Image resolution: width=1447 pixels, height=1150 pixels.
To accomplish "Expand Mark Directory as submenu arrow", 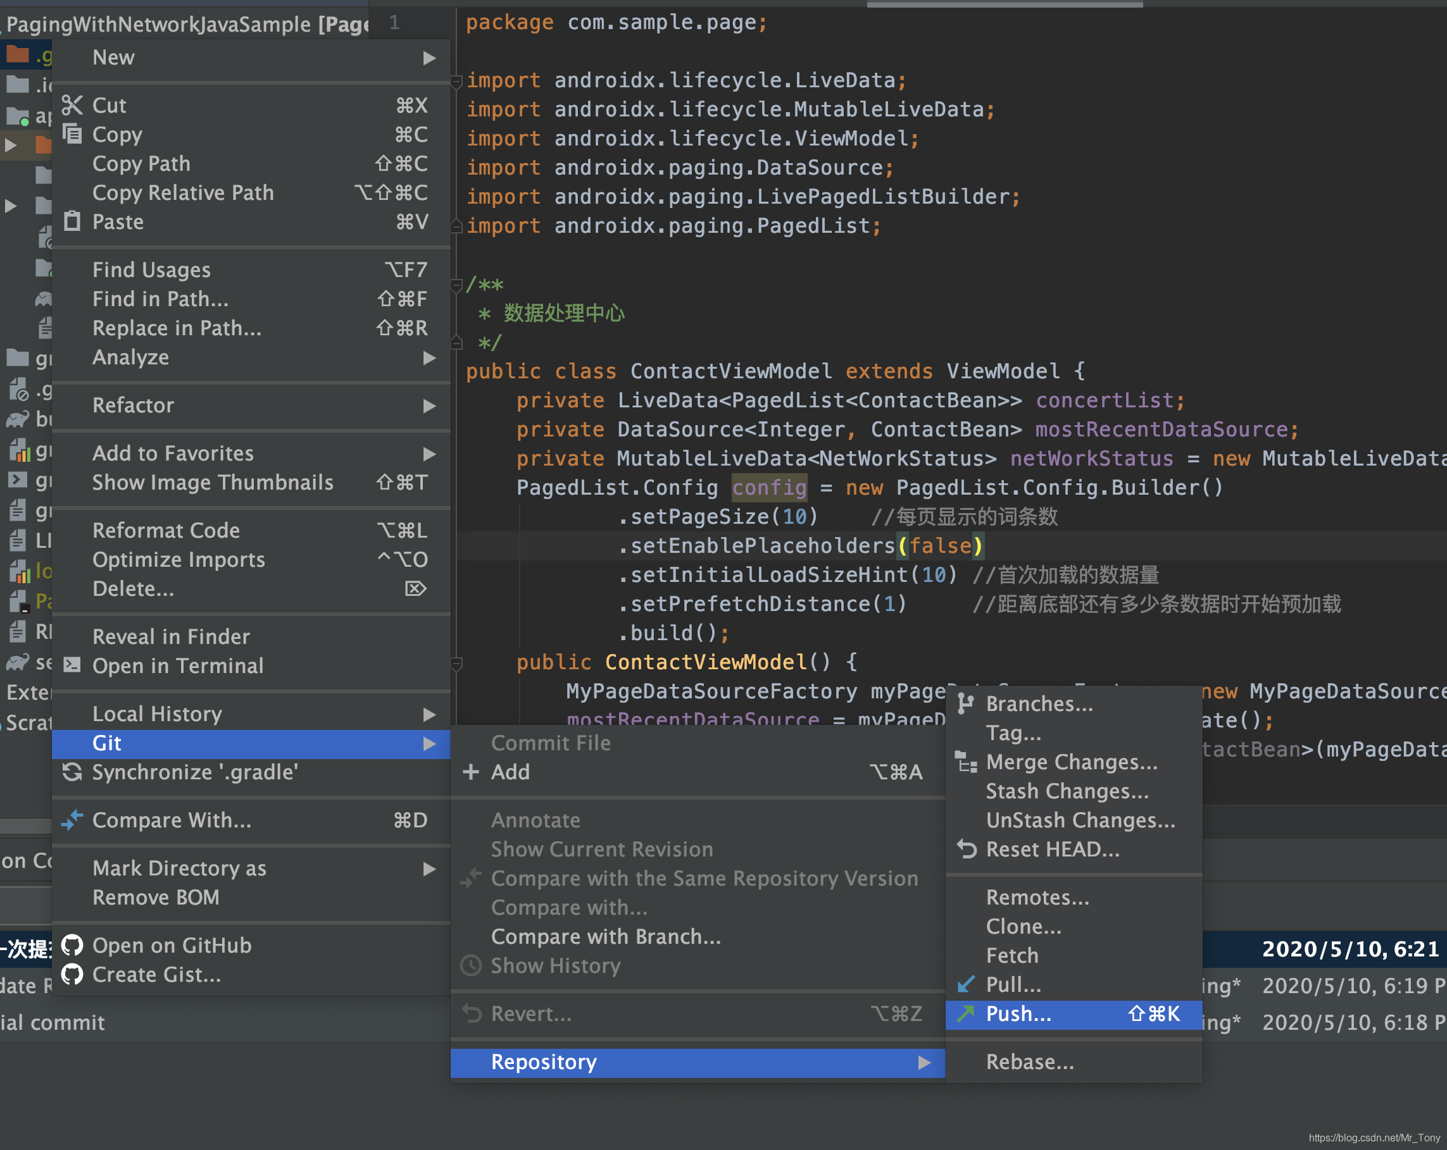I will tap(430, 869).
